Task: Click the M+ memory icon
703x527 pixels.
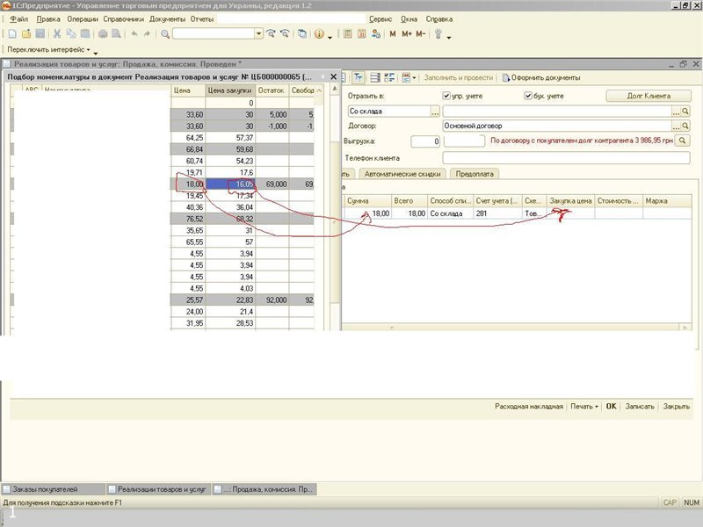Action: 406,34
